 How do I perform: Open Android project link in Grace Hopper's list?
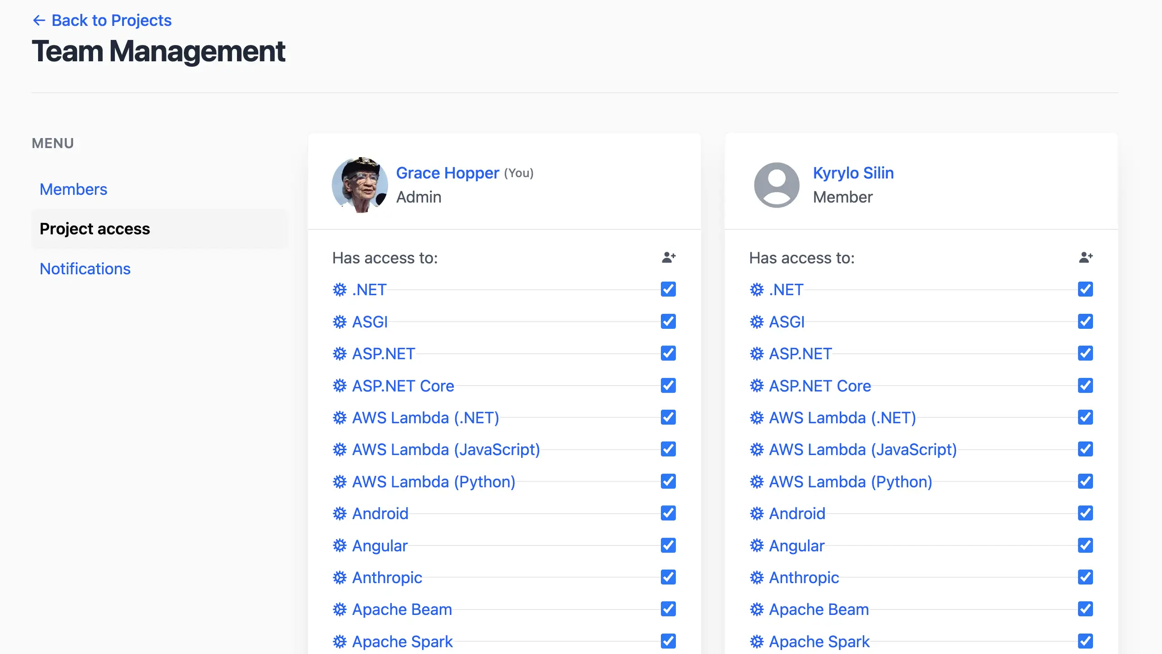tap(380, 514)
